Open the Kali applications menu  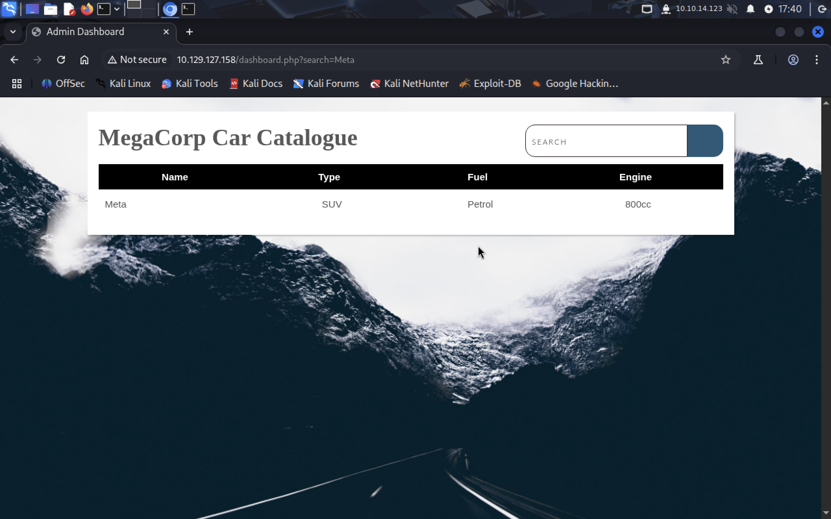point(9,9)
